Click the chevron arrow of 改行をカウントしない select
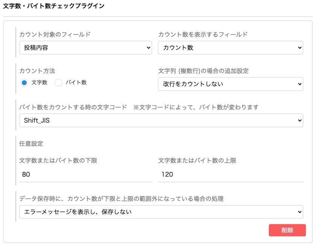Screen dimensions: 316x246 click(300, 84)
